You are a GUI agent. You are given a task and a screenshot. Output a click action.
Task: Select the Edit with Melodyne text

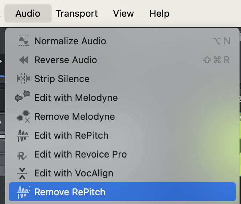76,98
